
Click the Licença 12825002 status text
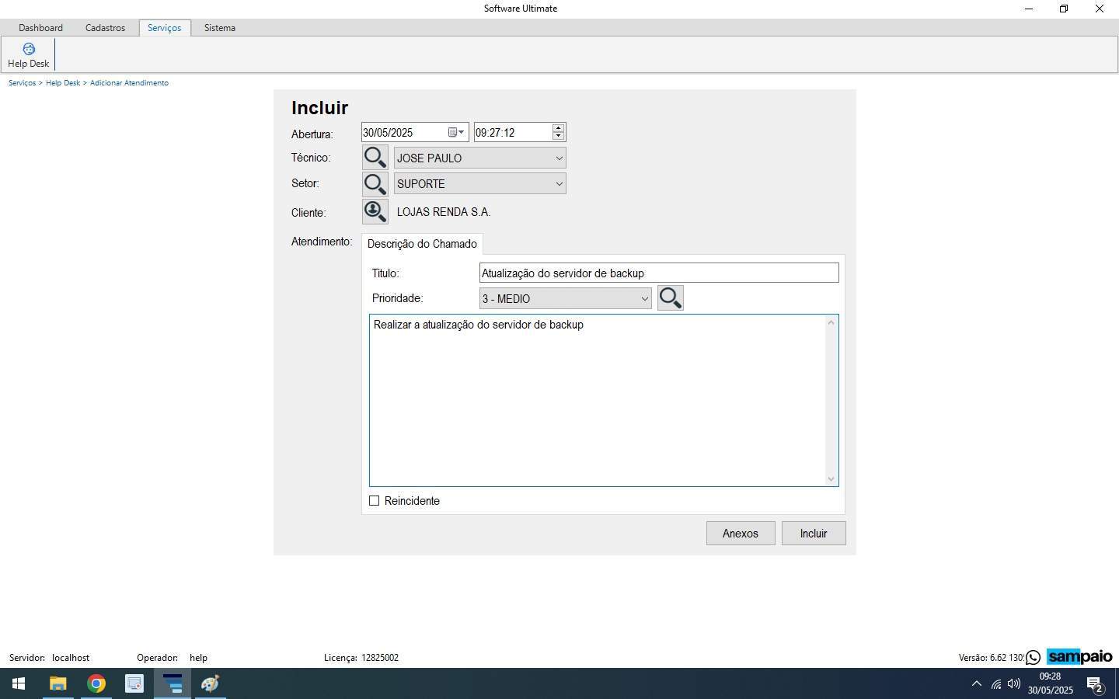click(x=361, y=658)
